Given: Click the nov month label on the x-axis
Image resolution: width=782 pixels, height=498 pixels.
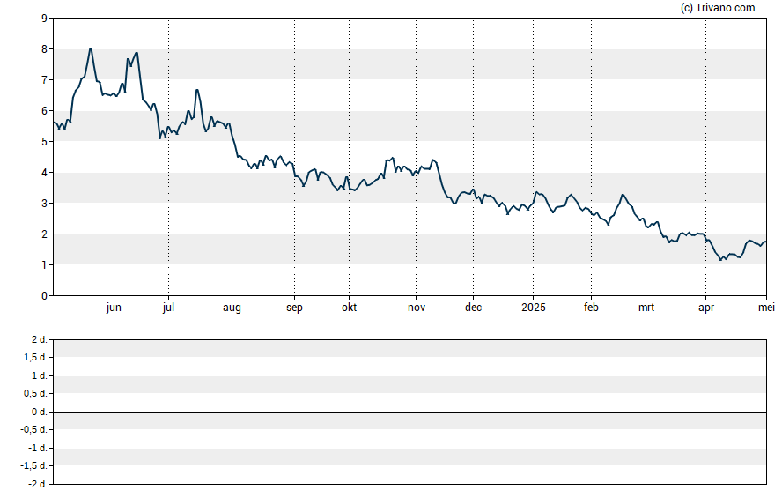Looking at the screenshot, I should 417,308.
